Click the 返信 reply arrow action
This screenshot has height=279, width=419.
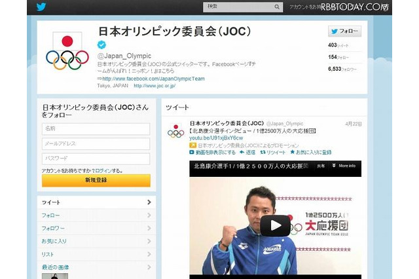(x=247, y=153)
